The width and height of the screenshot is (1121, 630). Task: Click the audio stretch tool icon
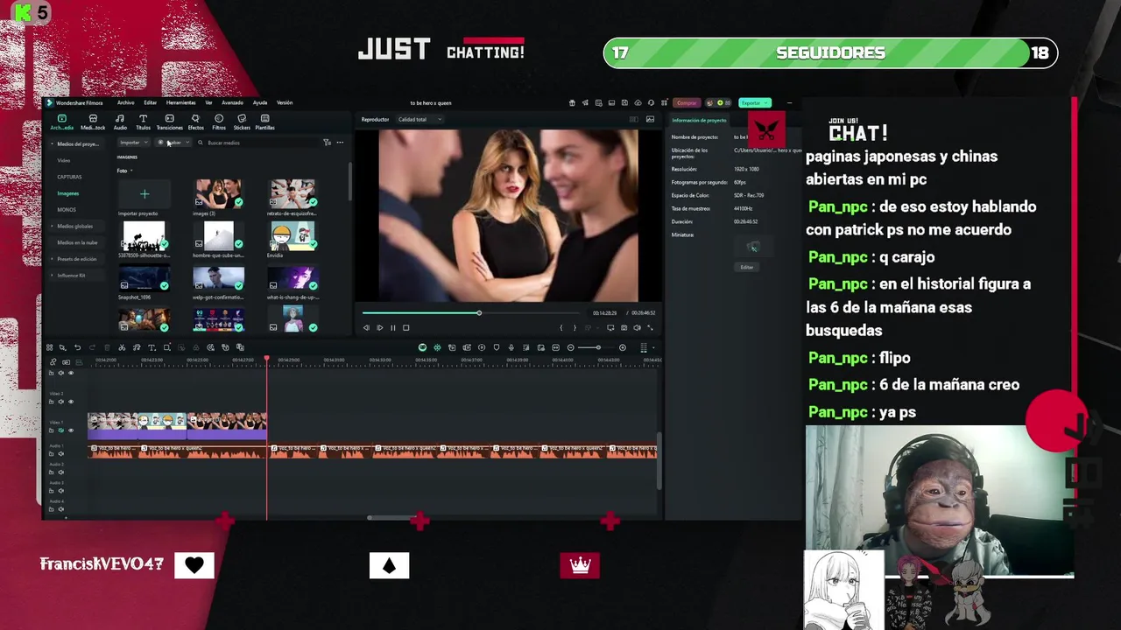pos(137,347)
